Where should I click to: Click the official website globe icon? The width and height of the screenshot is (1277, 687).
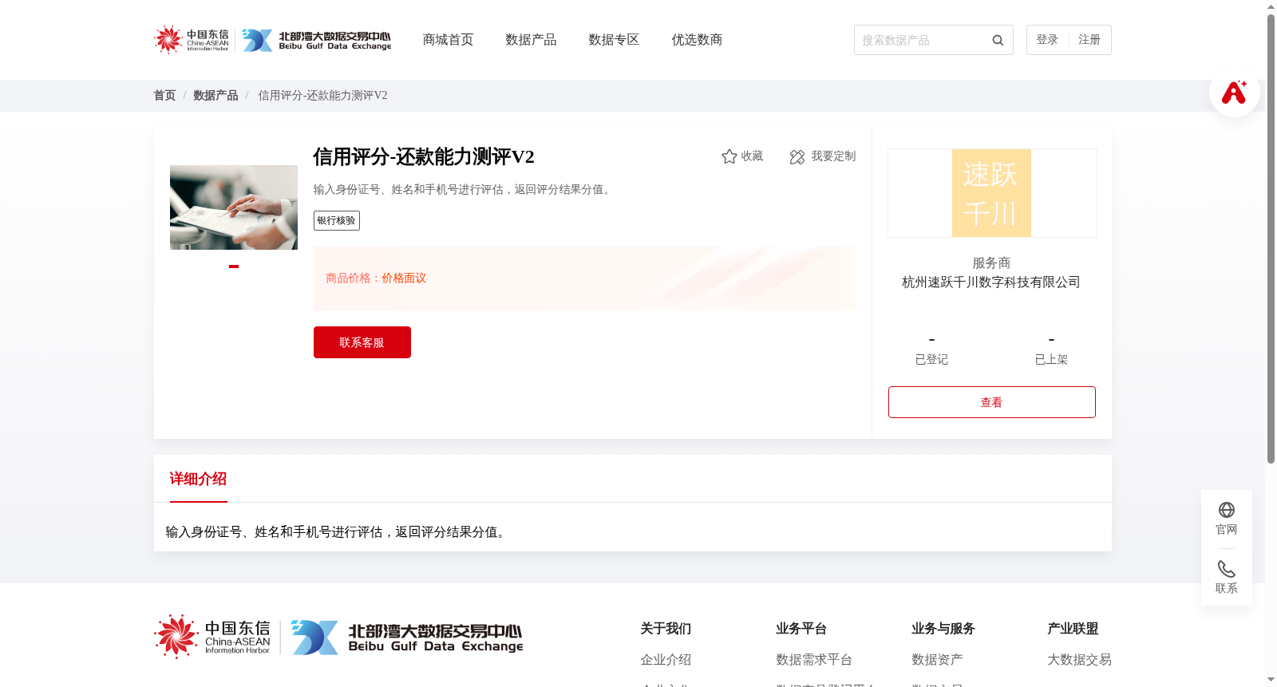pos(1227,510)
